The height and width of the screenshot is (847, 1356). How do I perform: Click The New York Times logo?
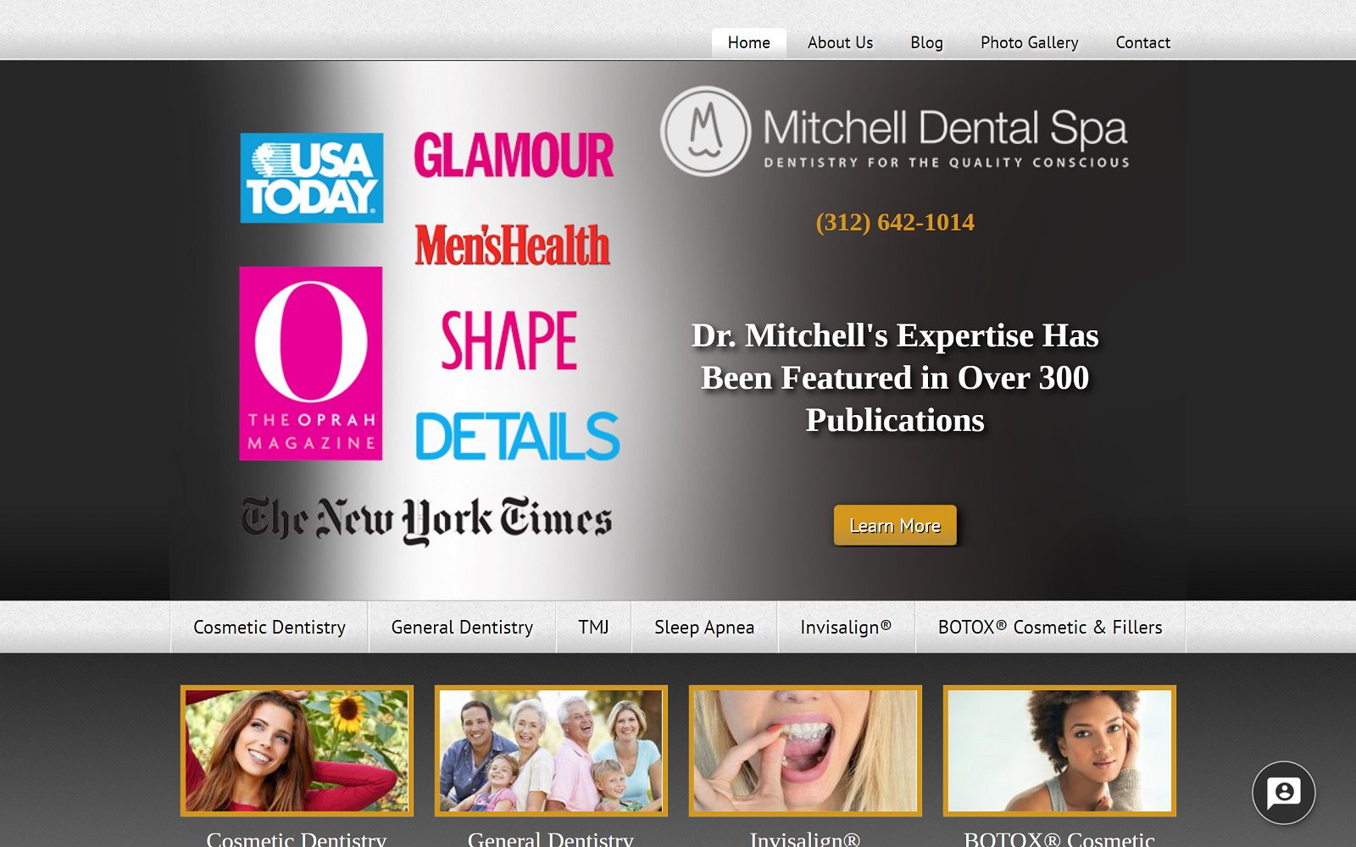click(x=426, y=520)
